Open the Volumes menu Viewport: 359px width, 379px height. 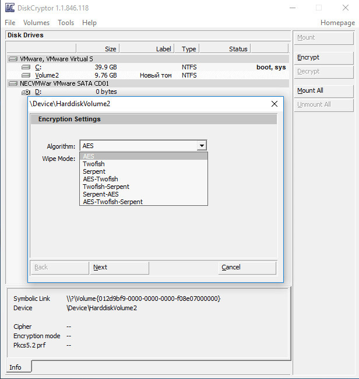(36, 23)
